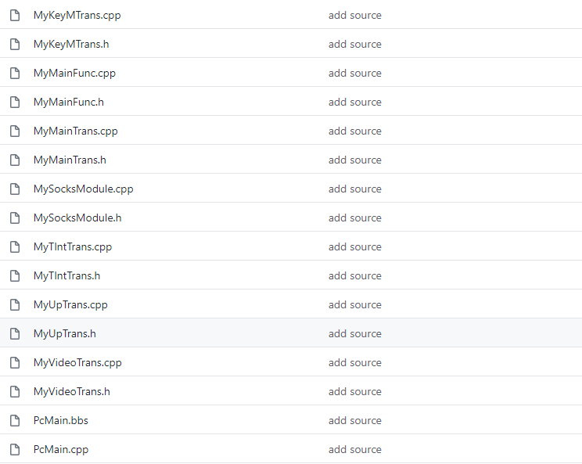The image size is (582, 464).
Task: Click the file icon next to MyMainFunc.h
Action: pyautogui.click(x=14, y=103)
